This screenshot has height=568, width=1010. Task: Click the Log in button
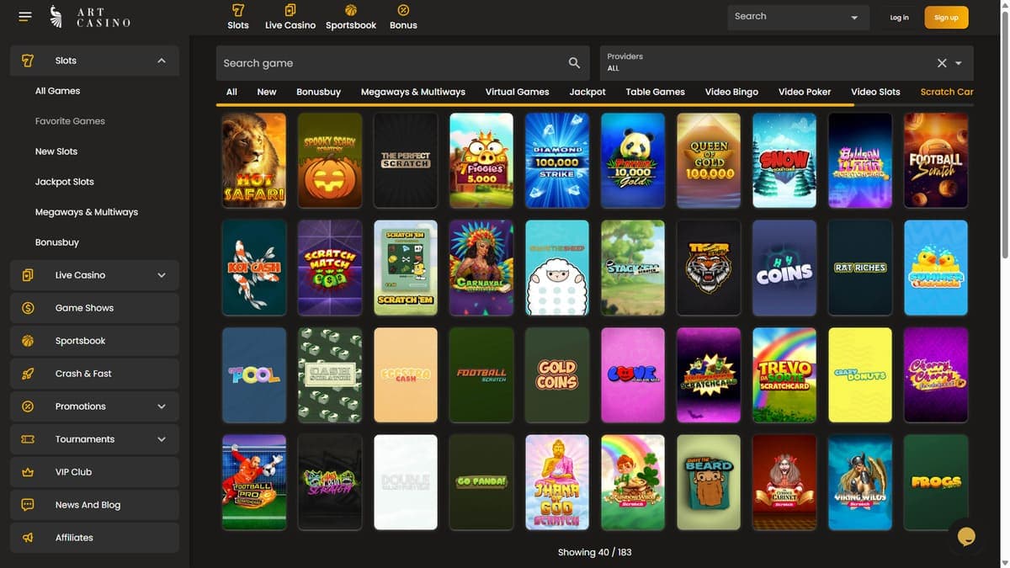(x=899, y=18)
